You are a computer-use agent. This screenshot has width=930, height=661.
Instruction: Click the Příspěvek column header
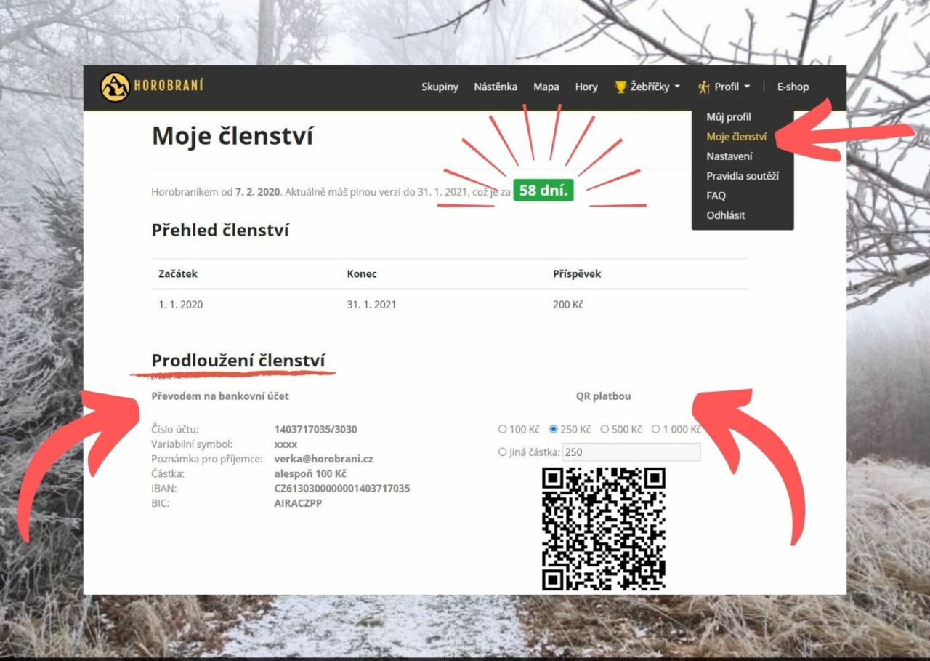(577, 274)
